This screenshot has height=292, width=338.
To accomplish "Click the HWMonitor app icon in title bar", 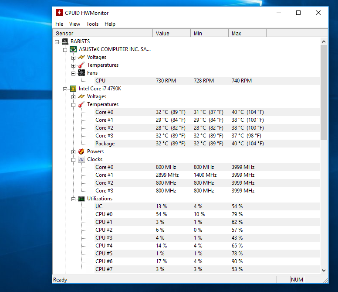I will [x=59, y=13].
